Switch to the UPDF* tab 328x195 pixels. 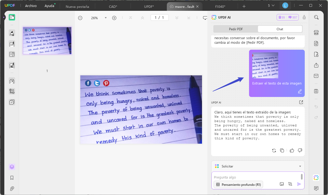149,6
